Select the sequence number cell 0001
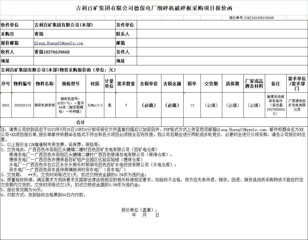308x240 pixels. click(x=6, y=105)
